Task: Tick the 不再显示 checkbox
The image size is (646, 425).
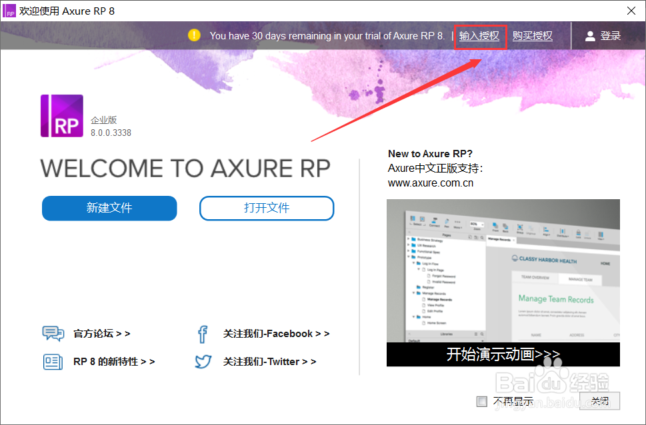Action: tap(481, 401)
